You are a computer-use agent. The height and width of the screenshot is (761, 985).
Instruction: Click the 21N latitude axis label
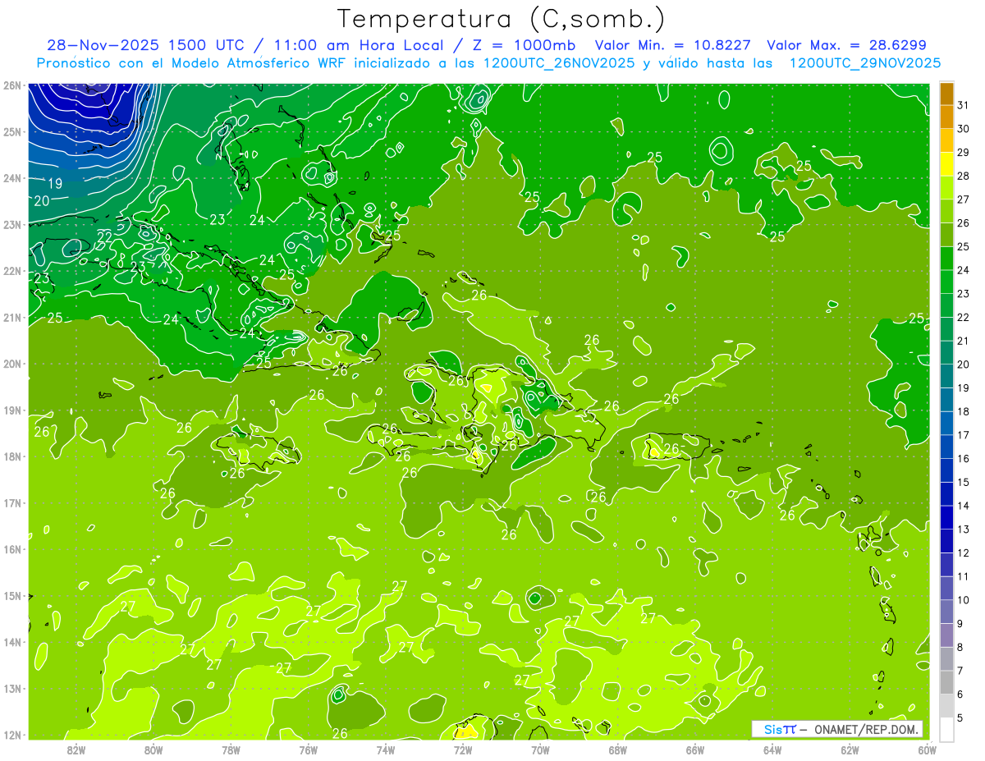point(12,317)
